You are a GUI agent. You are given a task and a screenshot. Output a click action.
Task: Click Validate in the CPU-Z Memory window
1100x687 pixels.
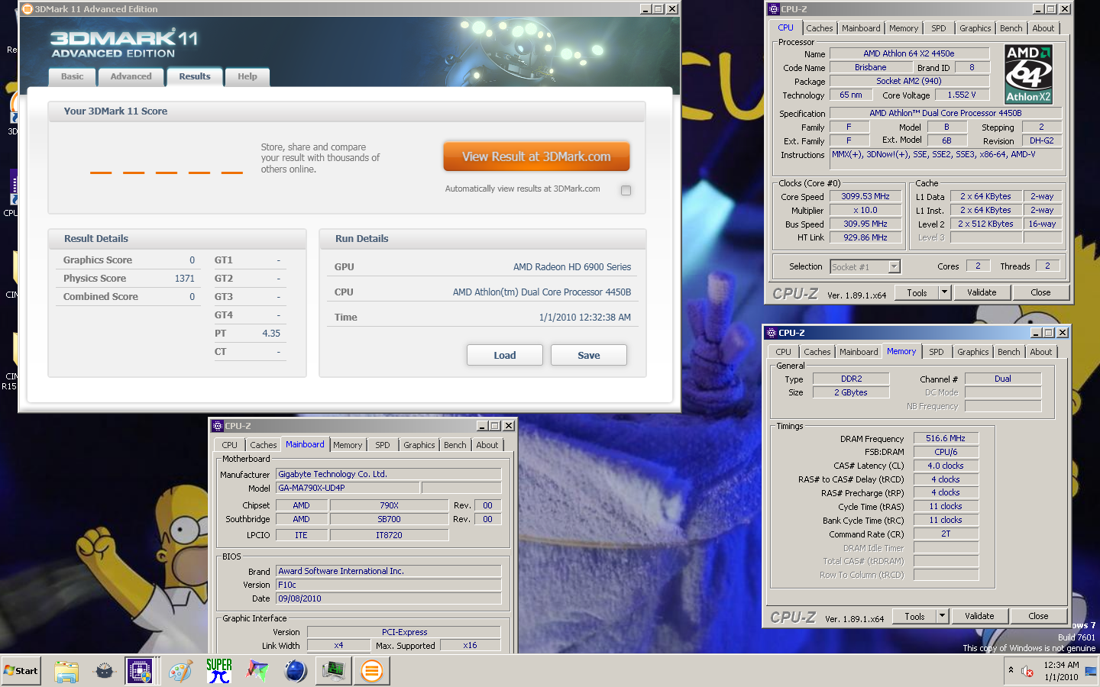pyautogui.click(x=979, y=616)
